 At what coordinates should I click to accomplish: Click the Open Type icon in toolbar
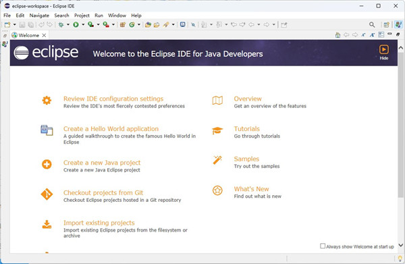click(x=148, y=24)
